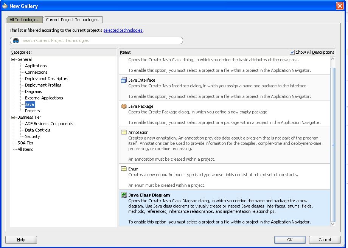Select the Current Project Technologies tab
The width and height of the screenshot is (348, 248).
click(72, 20)
